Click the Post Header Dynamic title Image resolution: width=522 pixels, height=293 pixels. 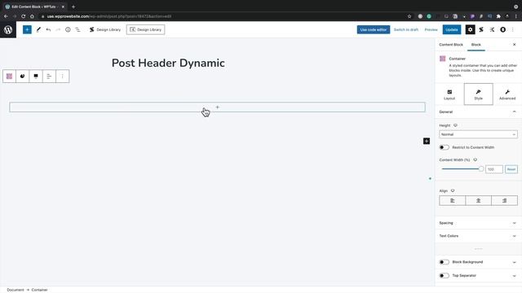pyautogui.click(x=168, y=63)
